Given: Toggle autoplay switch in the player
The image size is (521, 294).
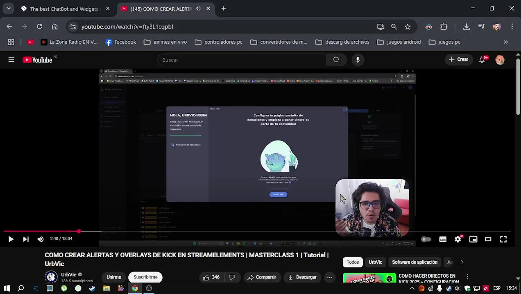Looking at the screenshot, I should (x=426, y=239).
